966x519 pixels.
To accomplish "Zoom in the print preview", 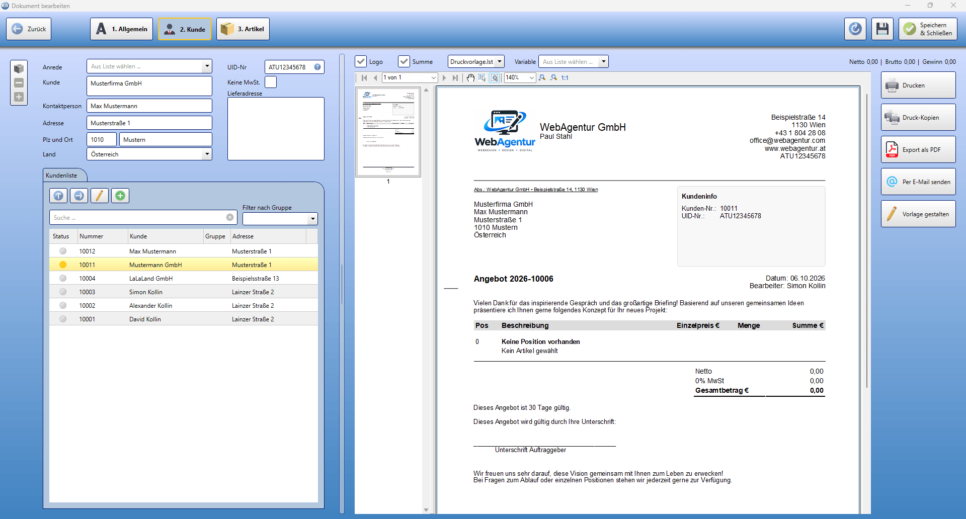I will [542, 77].
